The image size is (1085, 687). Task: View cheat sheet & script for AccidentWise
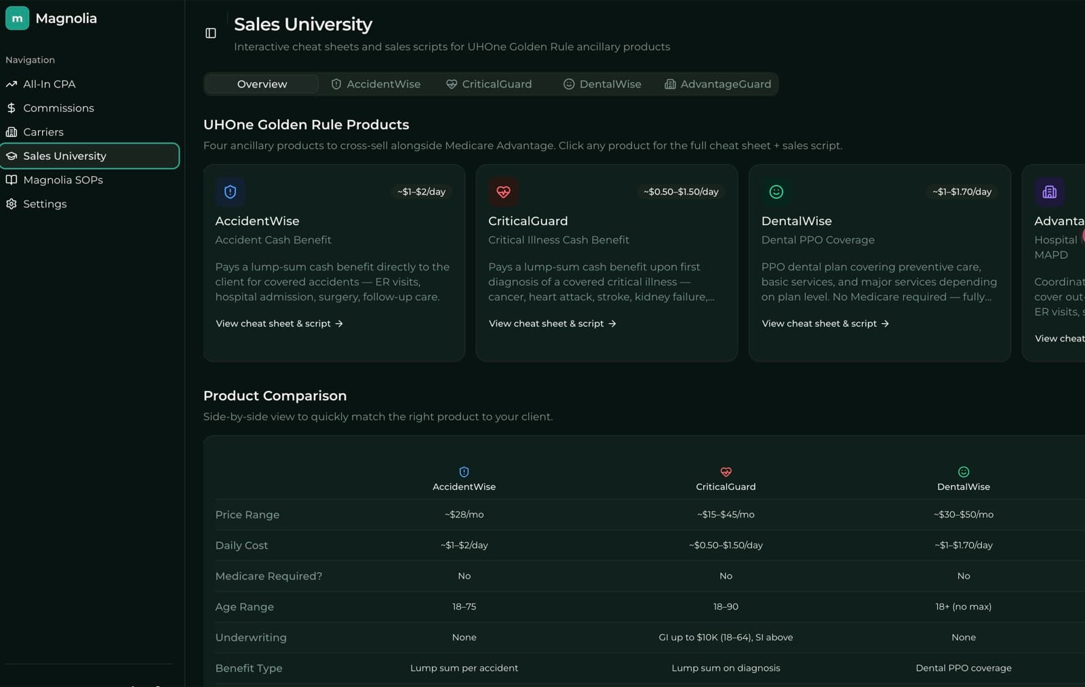[279, 324]
